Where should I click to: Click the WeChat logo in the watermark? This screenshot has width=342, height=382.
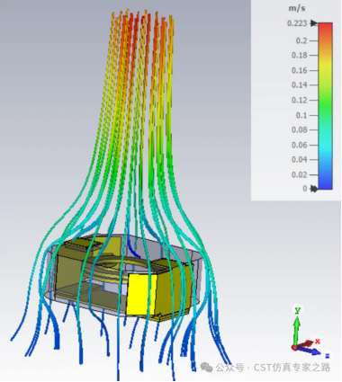coord(207,367)
